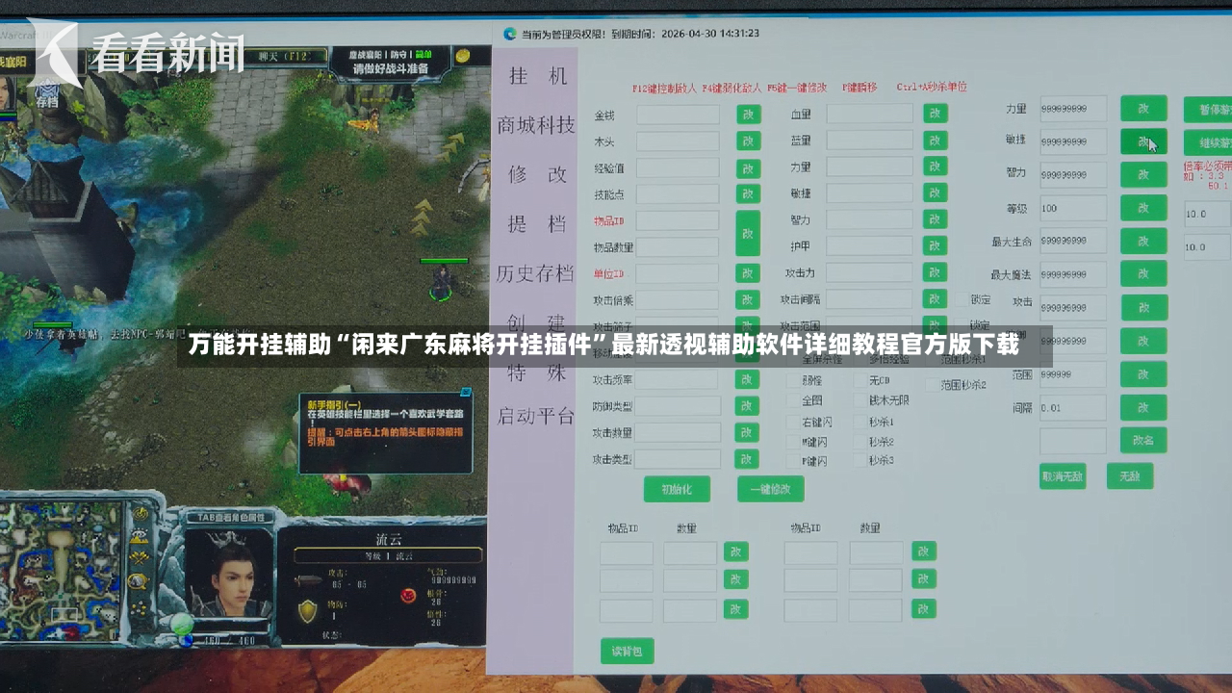Click the 经验值 input field

[678, 168]
